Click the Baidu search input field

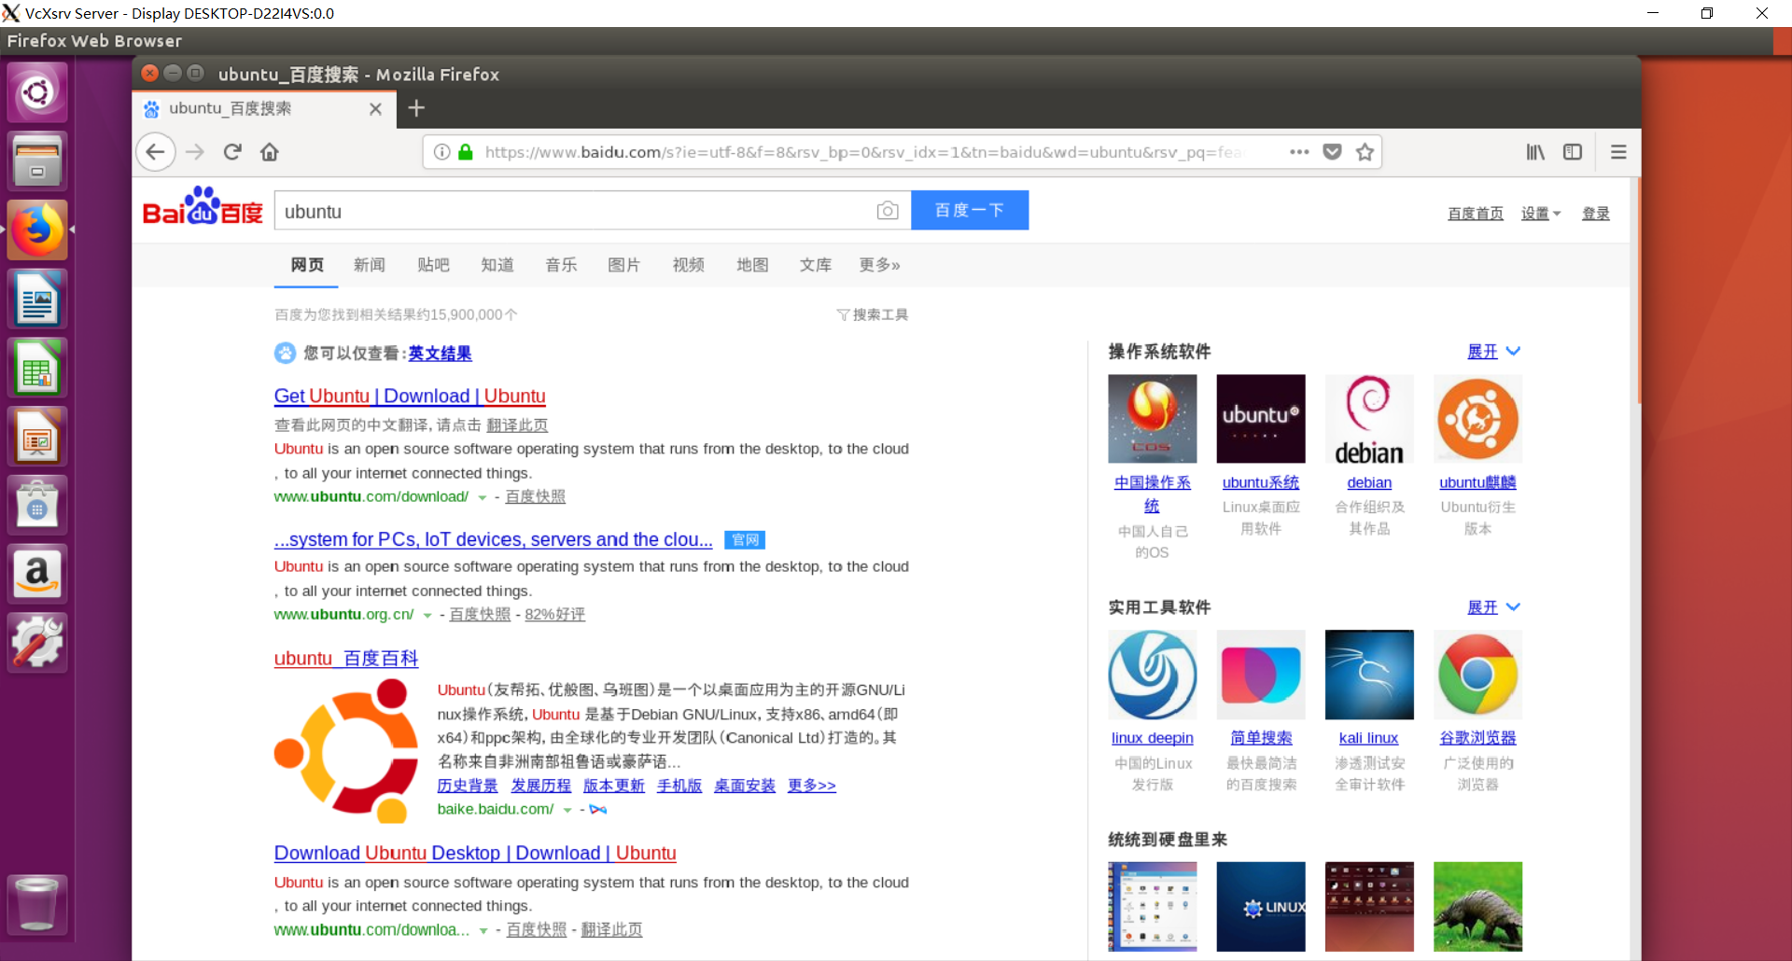pos(574,212)
